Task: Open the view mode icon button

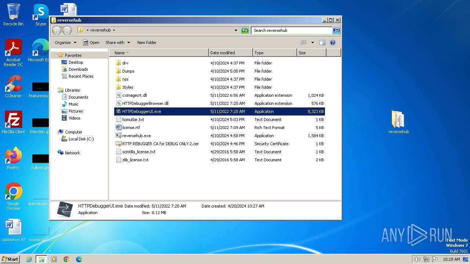Action: [x=304, y=43]
